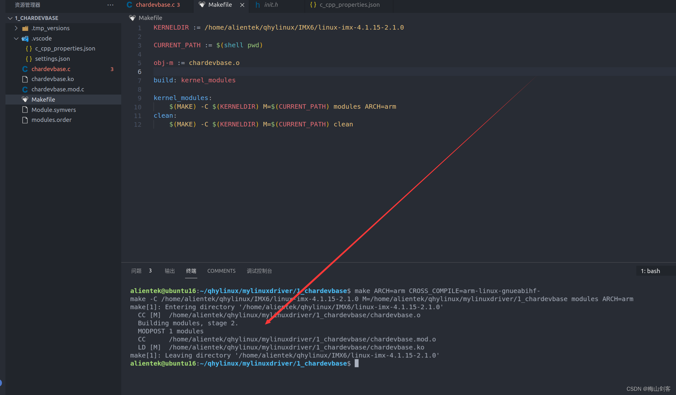Click the 资源管理器 explorer title
Screen dimensions: 676x395
click(27, 5)
